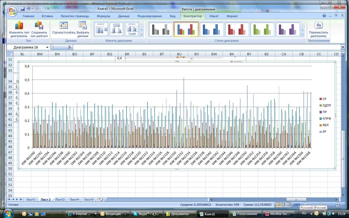
Task: Open the Формат chart tab
Action: pyautogui.click(x=232, y=16)
